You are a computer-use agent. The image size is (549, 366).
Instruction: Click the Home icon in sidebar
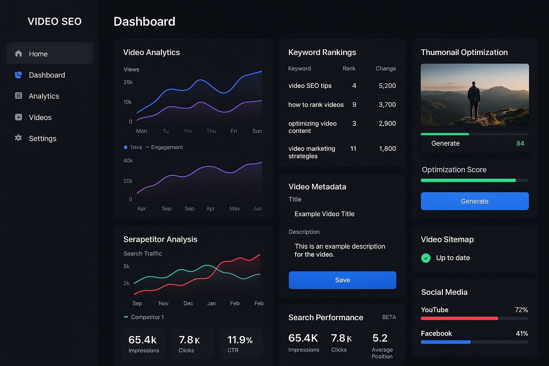click(x=19, y=54)
